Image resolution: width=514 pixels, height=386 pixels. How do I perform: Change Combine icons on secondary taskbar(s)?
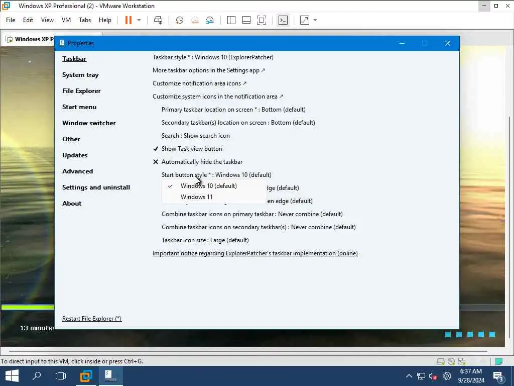(259, 227)
